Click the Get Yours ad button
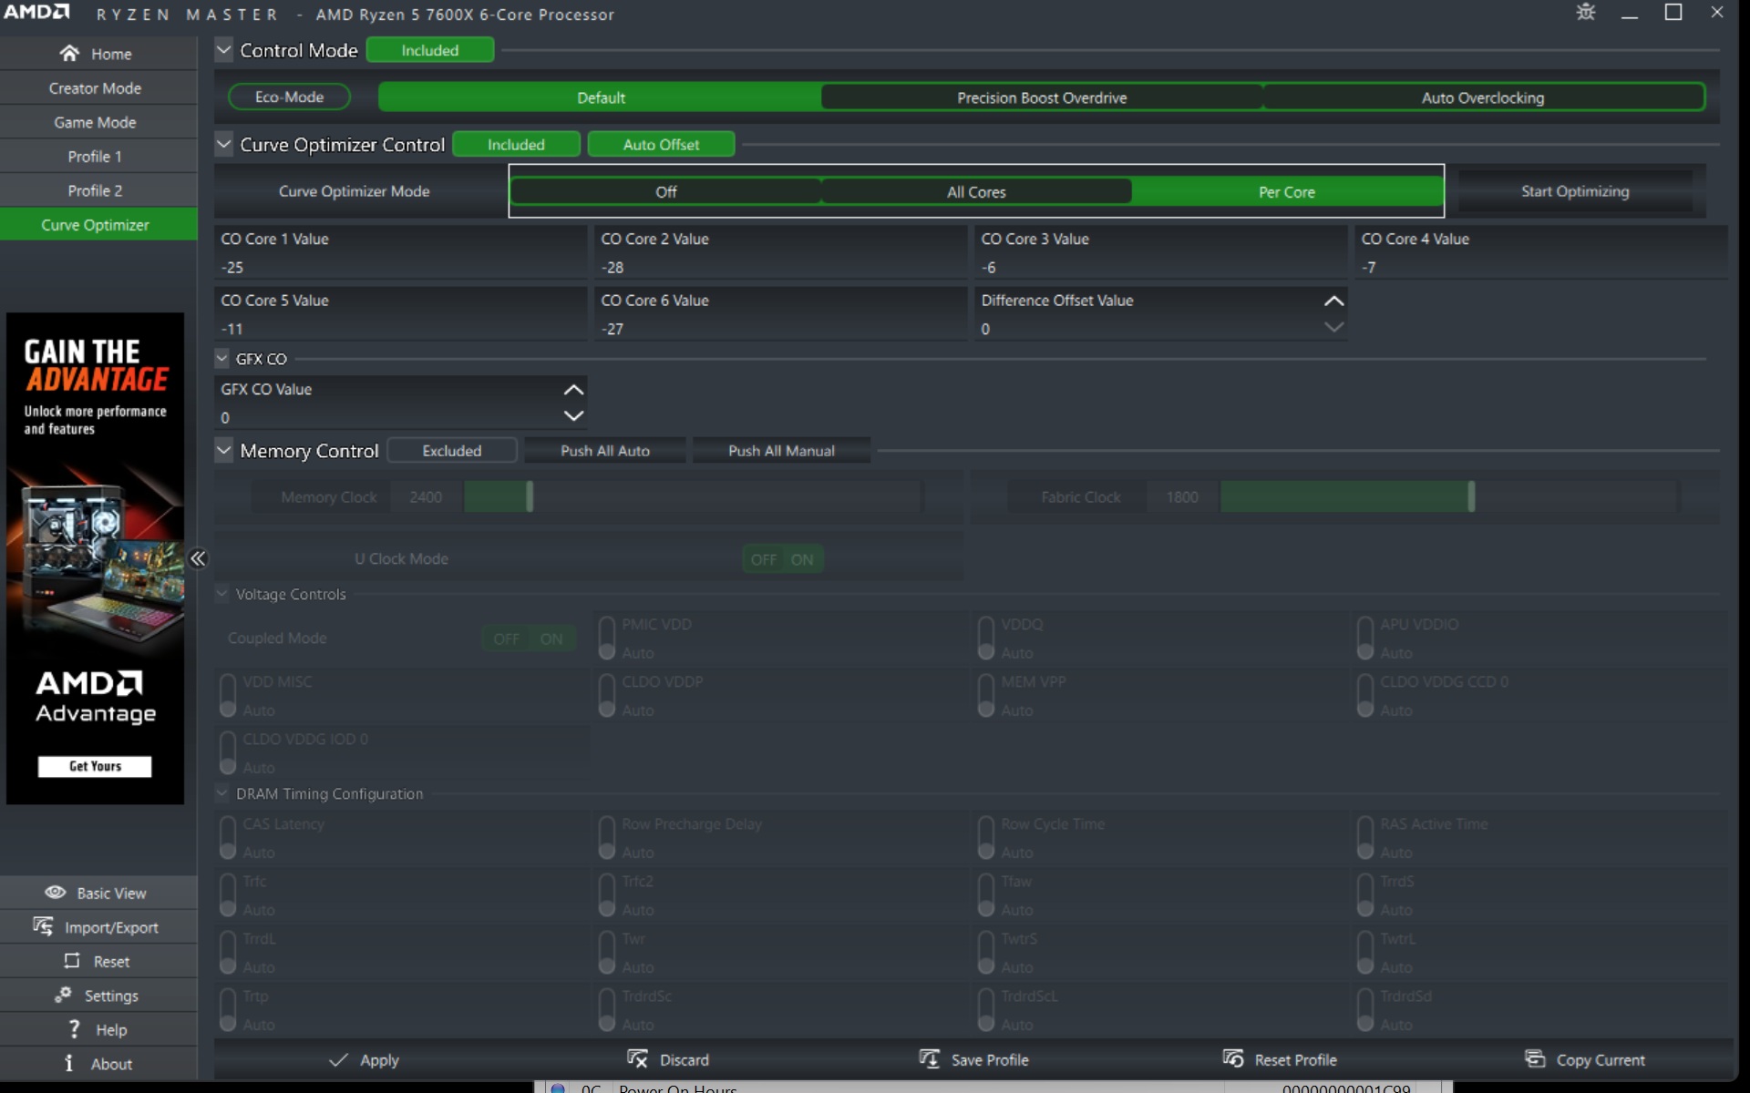The image size is (1750, 1093). click(95, 766)
